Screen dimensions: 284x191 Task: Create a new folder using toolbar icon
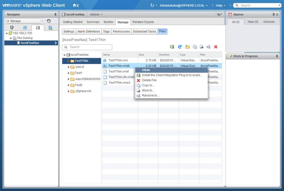[x=187, y=47]
